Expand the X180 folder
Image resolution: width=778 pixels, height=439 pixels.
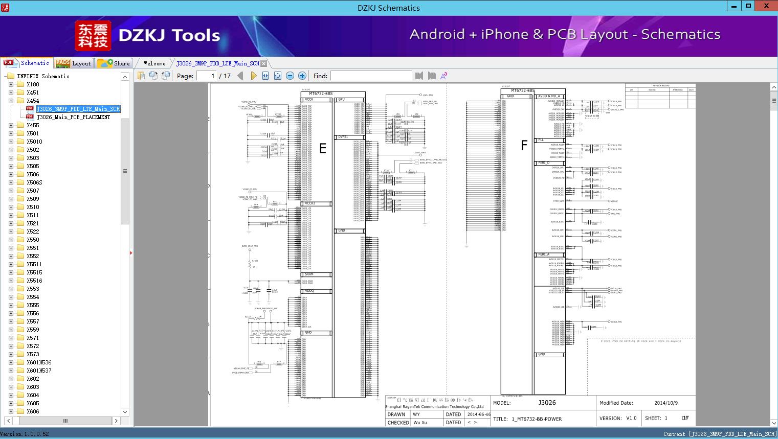click(11, 84)
